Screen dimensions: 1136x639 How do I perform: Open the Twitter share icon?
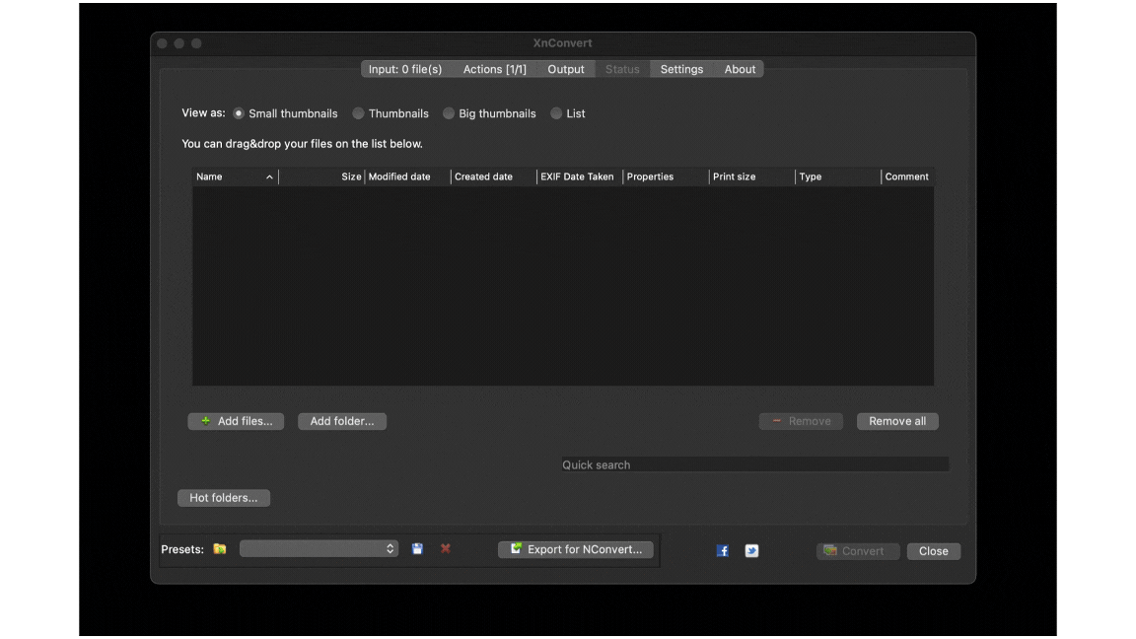(751, 551)
